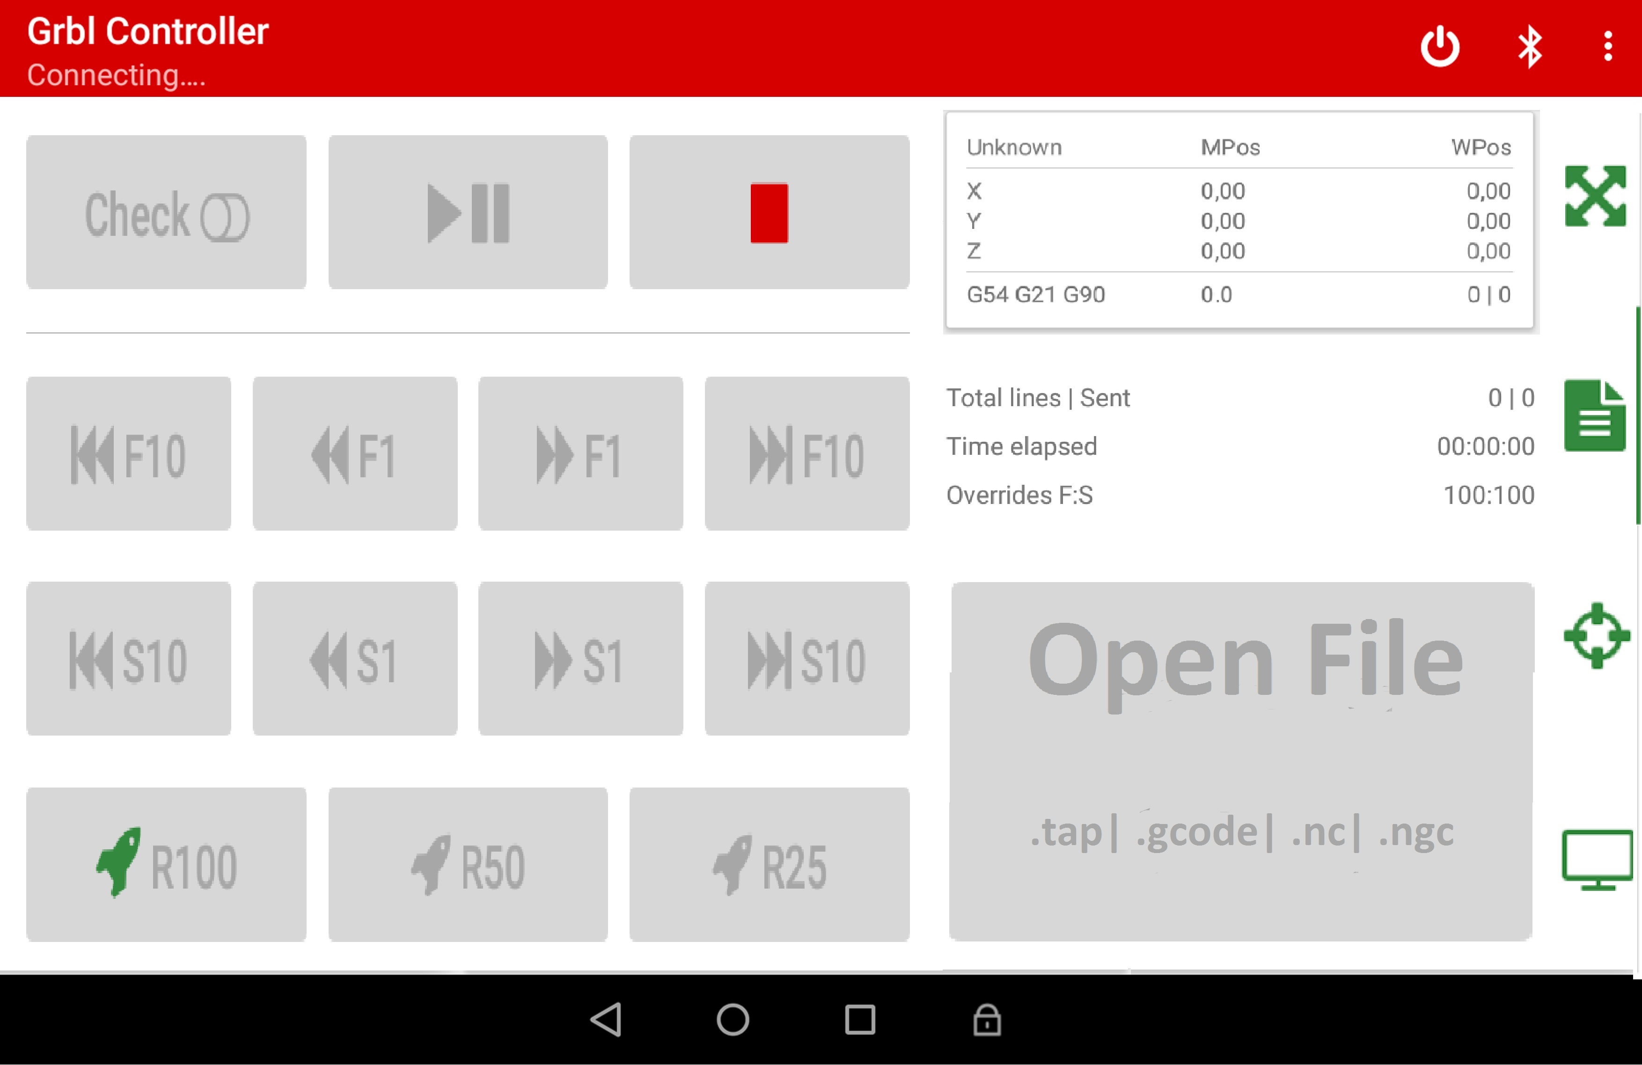The height and width of the screenshot is (1065, 1642).
Task: Tap the Android recent apps square
Action: 860,1020
